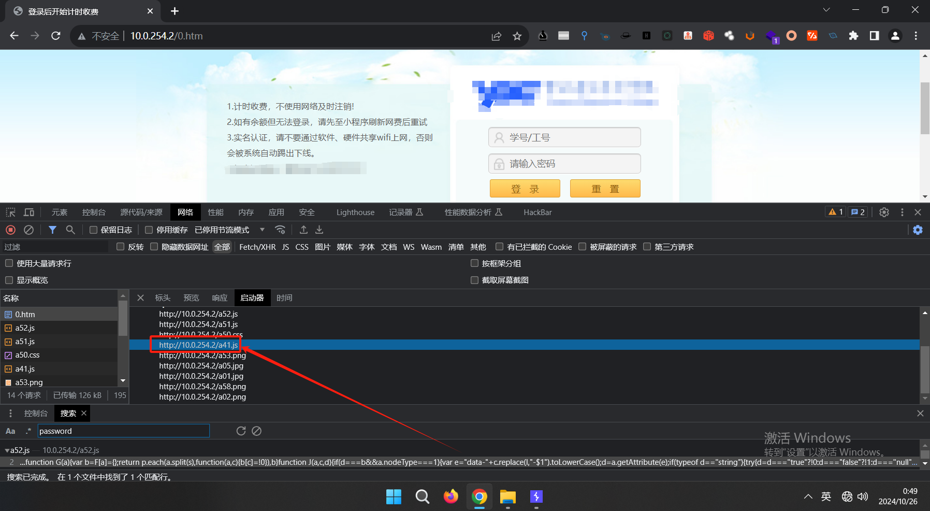Open the browser extensions puzzle icon
Image resolution: width=930 pixels, height=511 pixels.
[853, 36]
